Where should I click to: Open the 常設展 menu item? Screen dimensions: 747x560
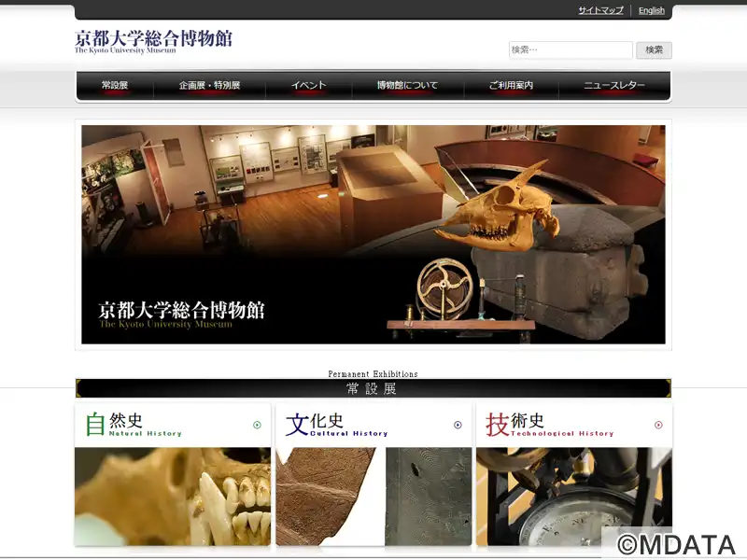coord(115,85)
